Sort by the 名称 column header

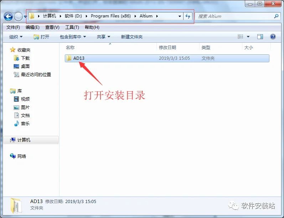[70, 48]
